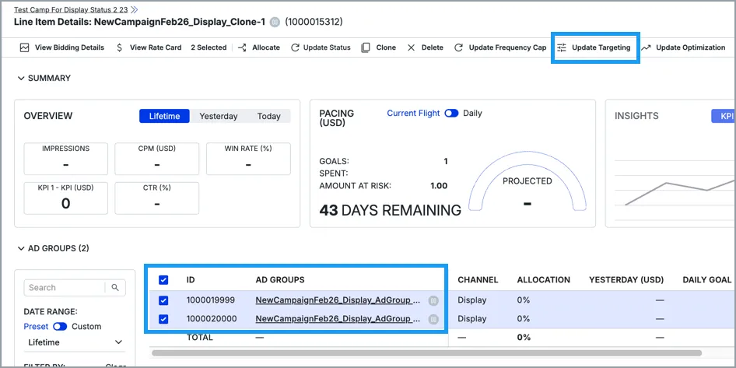The width and height of the screenshot is (736, 368).
Task: Click Update Optimization
Action: (683, 47)
